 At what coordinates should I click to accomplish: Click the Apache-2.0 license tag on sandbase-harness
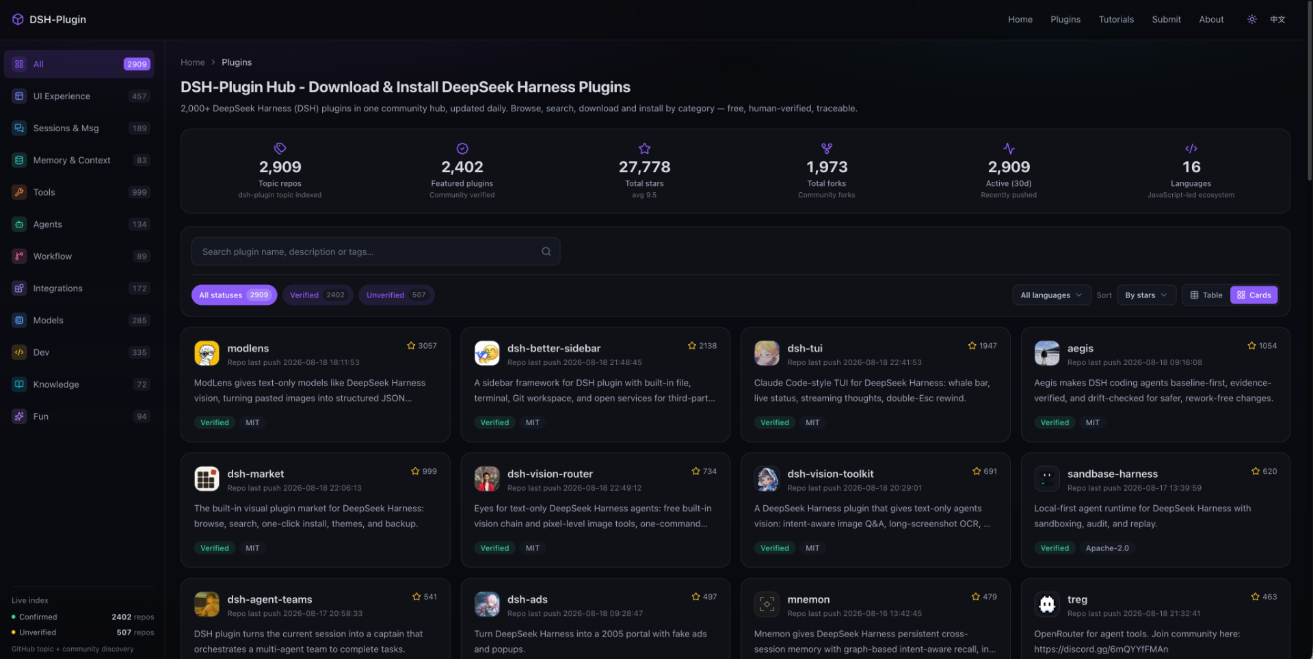coord(1107,548)
